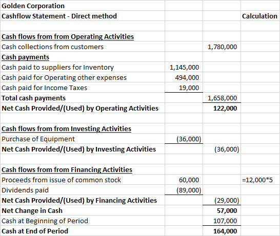This screenshot has width=280, height=236.
Task: Click 'Cash paid to suppliers for Inventory'
Action: pyautogui.click(x=57, y=68)
